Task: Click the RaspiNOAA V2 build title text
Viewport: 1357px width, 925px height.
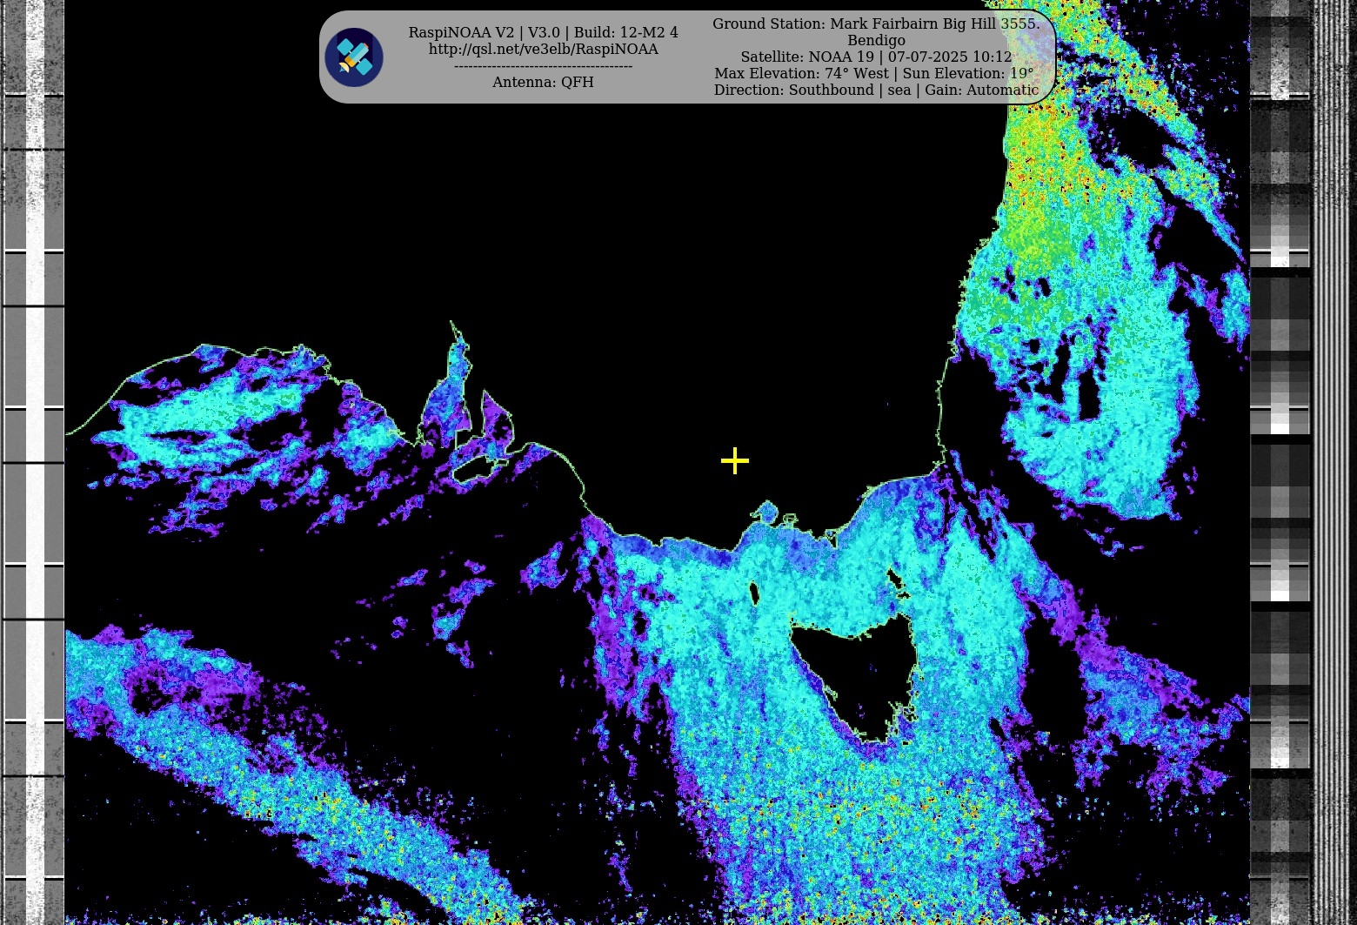Action: pyautogui.click(x=543, y=32)
